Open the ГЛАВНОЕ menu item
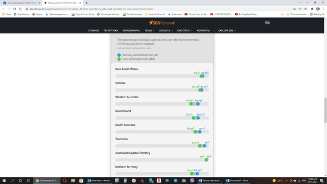The height and width of the screenshot is (184, 327). tap(94, 31)
